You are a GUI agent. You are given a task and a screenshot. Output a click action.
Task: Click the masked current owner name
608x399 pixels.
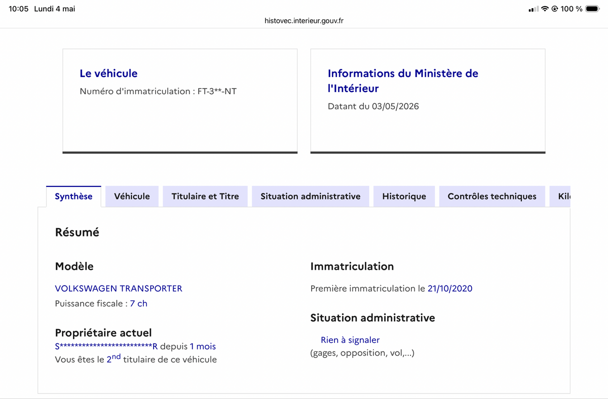click(106, 347)
